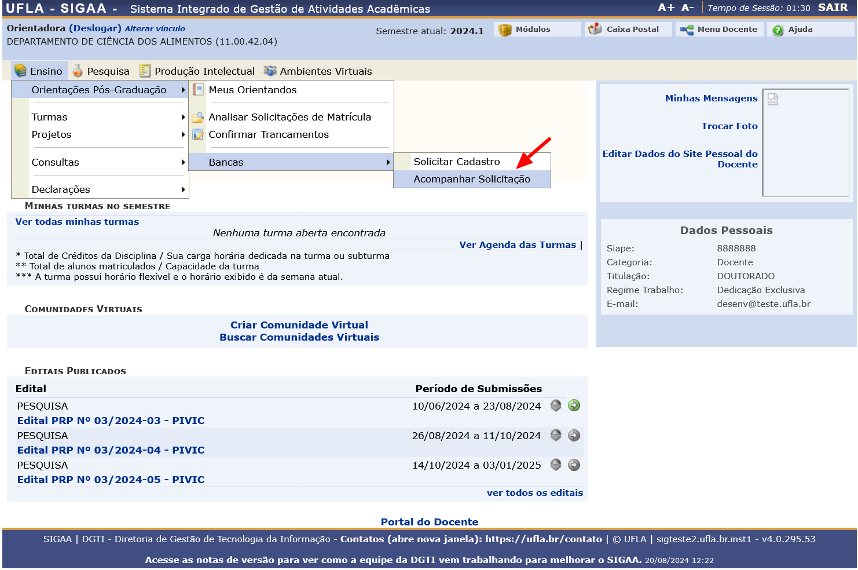Open Minhas Mensagens link
The image size is (858, 570).
point(711,98)
